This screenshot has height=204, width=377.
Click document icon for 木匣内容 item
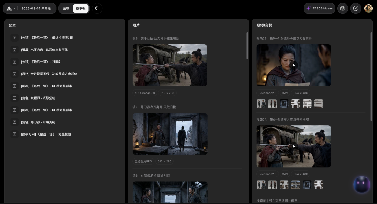coord(14,50)
